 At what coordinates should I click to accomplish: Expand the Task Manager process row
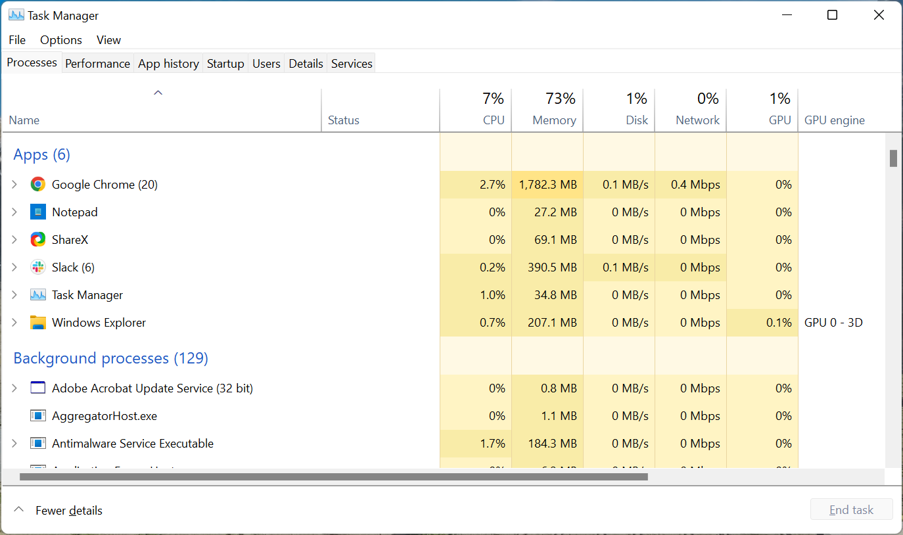tap(14, 295)
